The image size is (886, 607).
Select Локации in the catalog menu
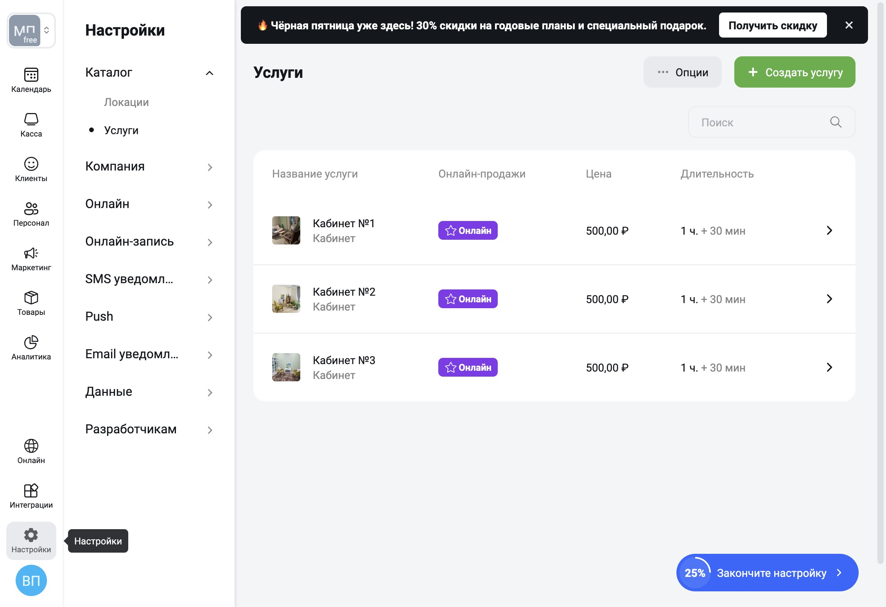click(126, 102)
